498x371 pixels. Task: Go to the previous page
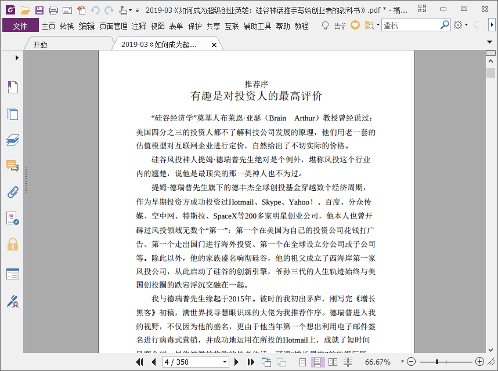click(x=154, y=362)
